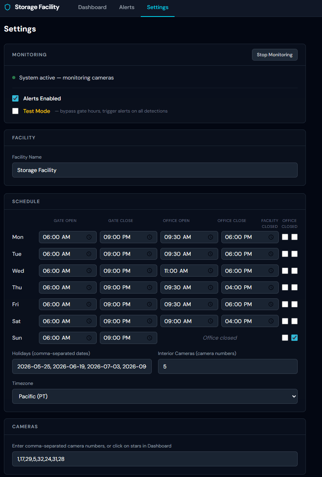This screenshot has width=322, height=477.
Task: Uncheck Sunday Office Closed
Action: 294,338
